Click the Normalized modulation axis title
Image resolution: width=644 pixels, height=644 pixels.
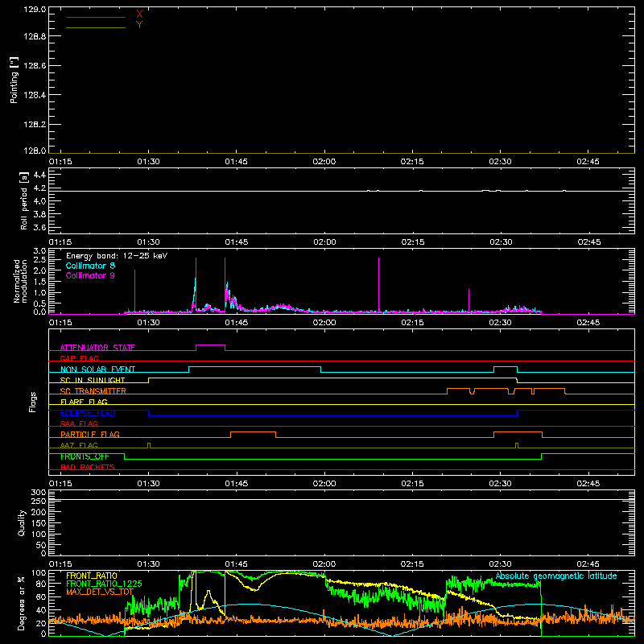pos(20,281)
